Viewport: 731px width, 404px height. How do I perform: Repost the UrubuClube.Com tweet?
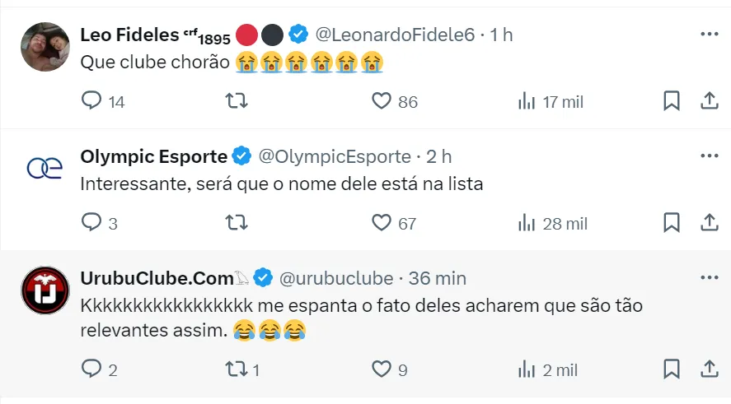236,369
